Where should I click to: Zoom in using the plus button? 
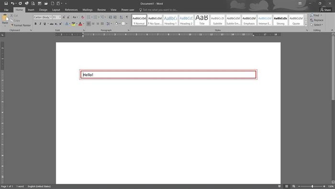(324, 186)
